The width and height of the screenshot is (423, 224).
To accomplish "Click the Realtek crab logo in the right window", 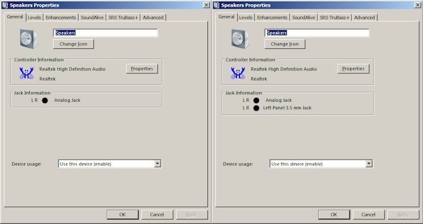I will (238, 73).
